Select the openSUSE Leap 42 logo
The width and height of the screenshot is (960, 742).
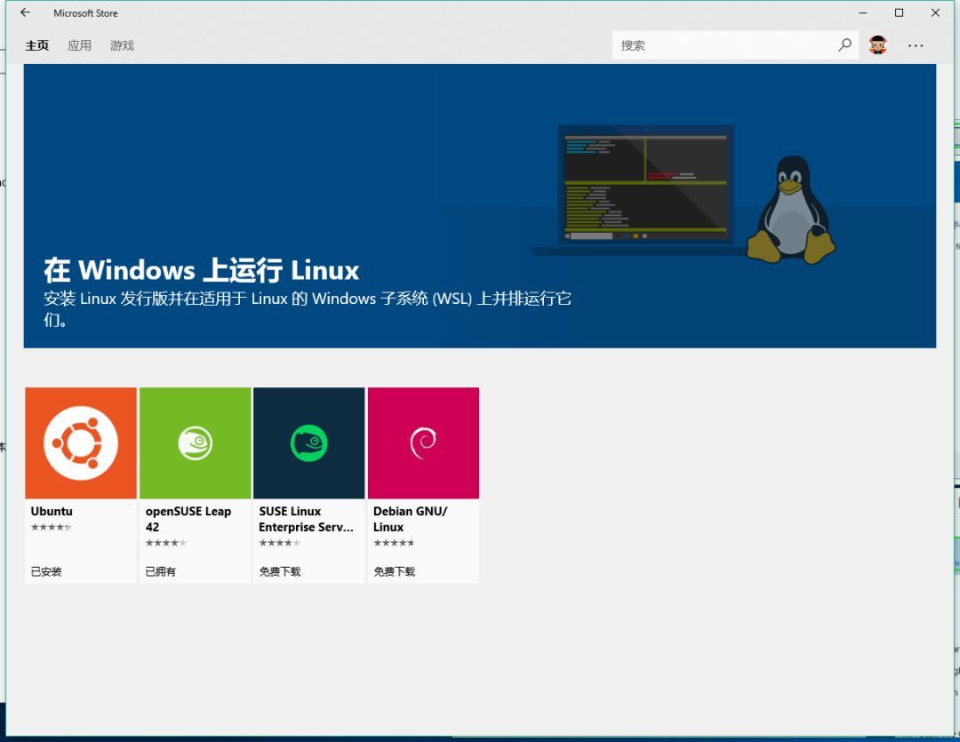pos(195,442)
